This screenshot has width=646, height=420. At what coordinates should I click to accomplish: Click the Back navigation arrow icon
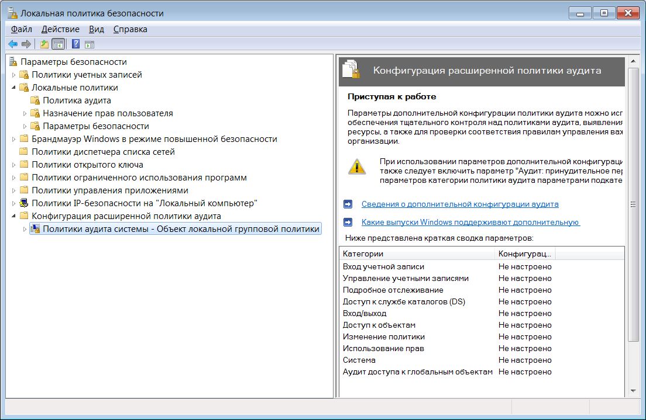12,43
